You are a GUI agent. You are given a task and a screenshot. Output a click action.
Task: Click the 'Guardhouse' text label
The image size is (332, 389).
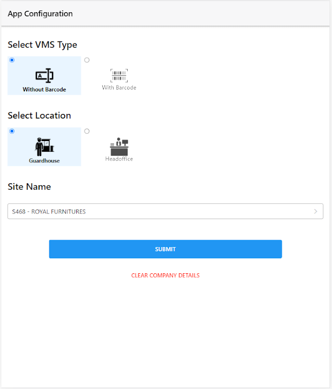(x=44, y=160)
